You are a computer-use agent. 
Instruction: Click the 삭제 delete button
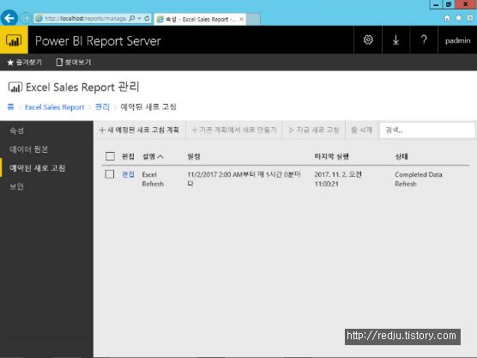(362, 130)
